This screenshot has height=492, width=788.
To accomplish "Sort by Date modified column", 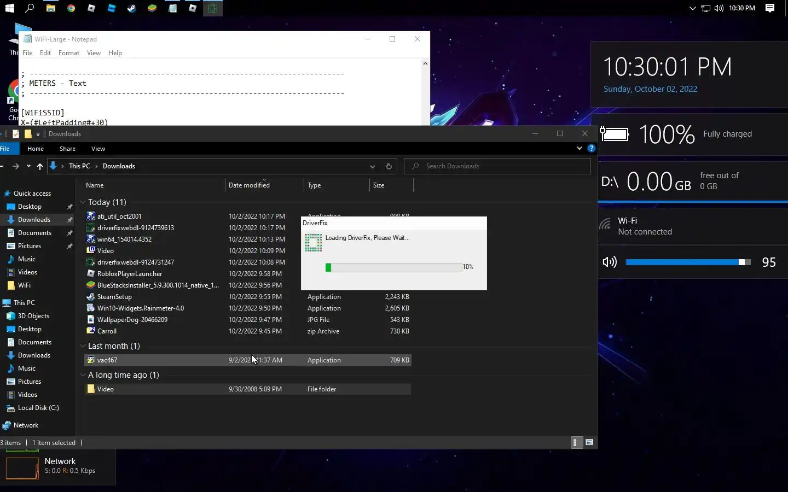I will [x=264, y=185].
